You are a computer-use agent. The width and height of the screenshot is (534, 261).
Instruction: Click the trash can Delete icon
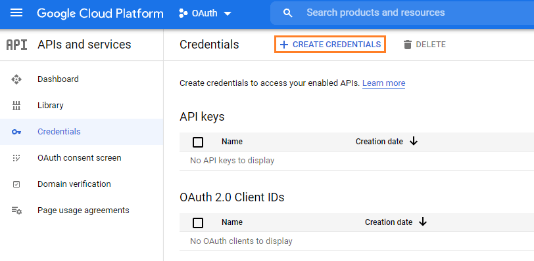[408, 45]
